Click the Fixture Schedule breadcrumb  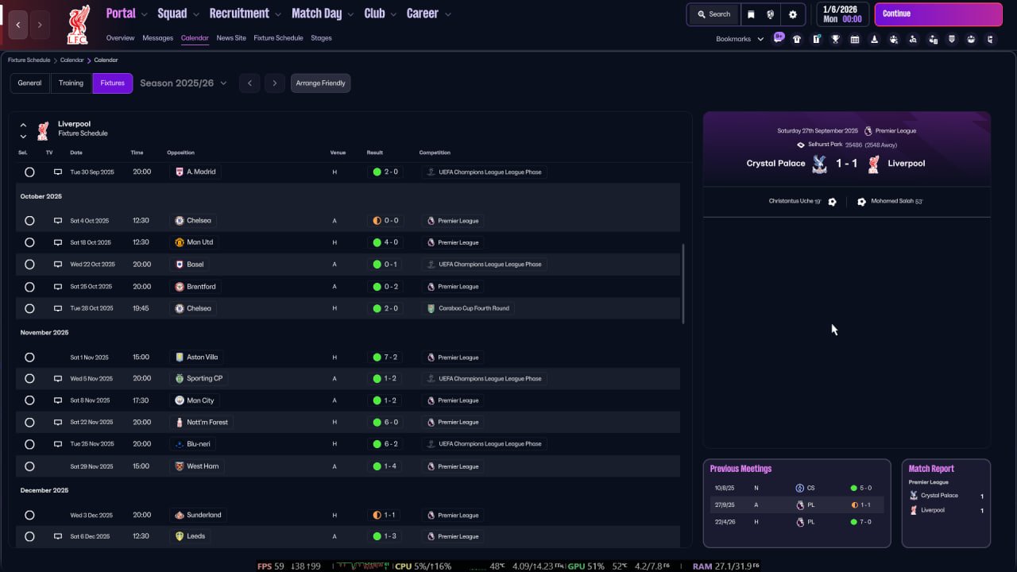[x=29, y=60]
